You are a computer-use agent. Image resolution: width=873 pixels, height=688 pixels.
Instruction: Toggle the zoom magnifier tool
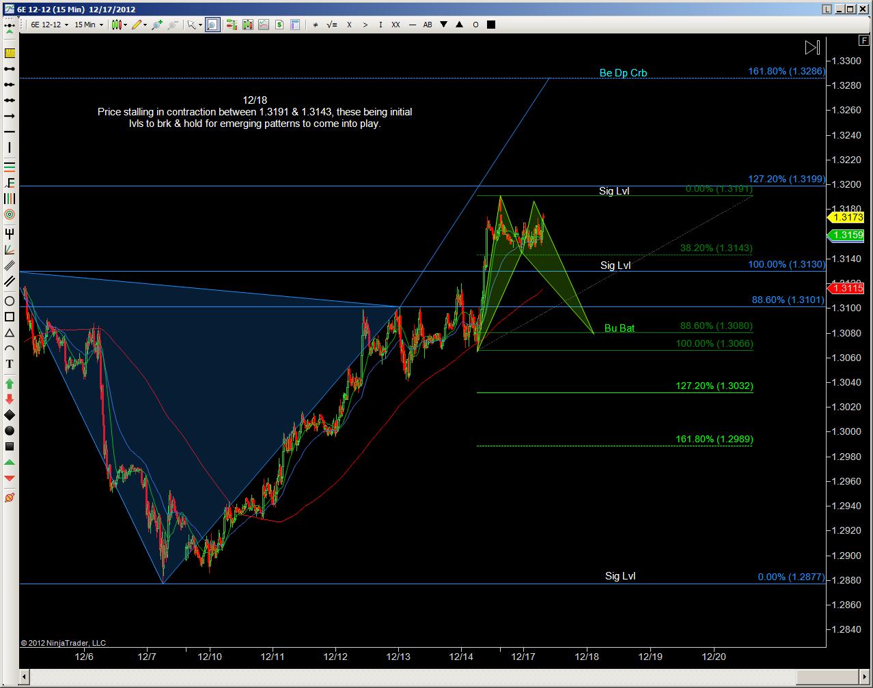pos(212,25)
